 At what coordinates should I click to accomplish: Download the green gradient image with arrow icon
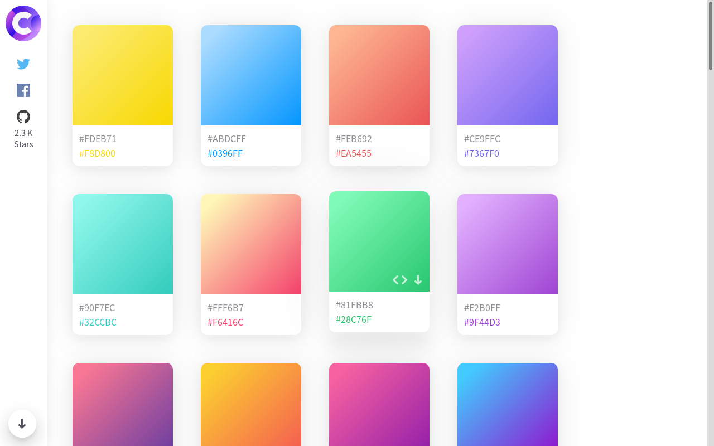click(418, 280)
